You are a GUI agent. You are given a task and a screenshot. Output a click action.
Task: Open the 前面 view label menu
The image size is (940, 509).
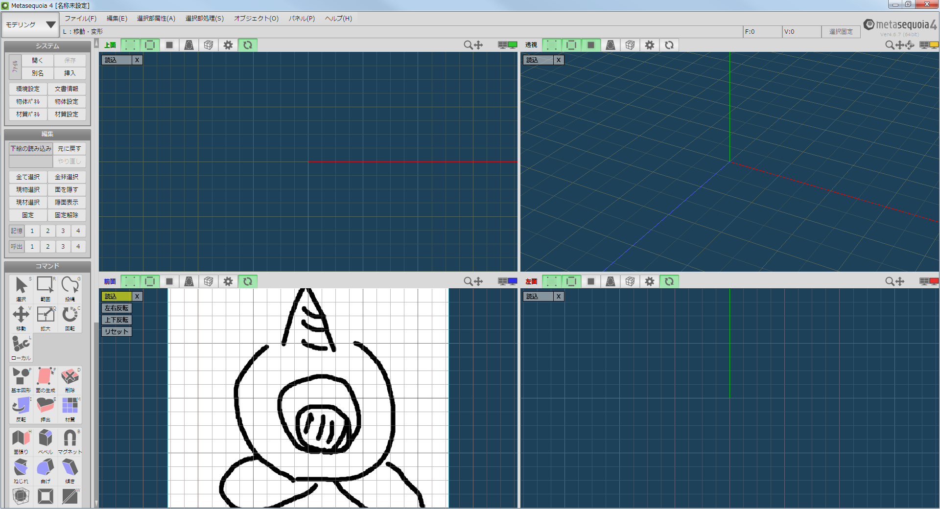tap(110, 281)
